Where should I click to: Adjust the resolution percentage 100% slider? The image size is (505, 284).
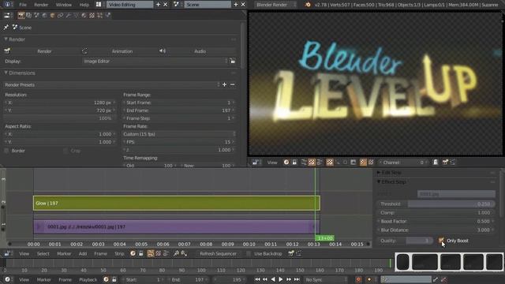click(x=60, y=118)
